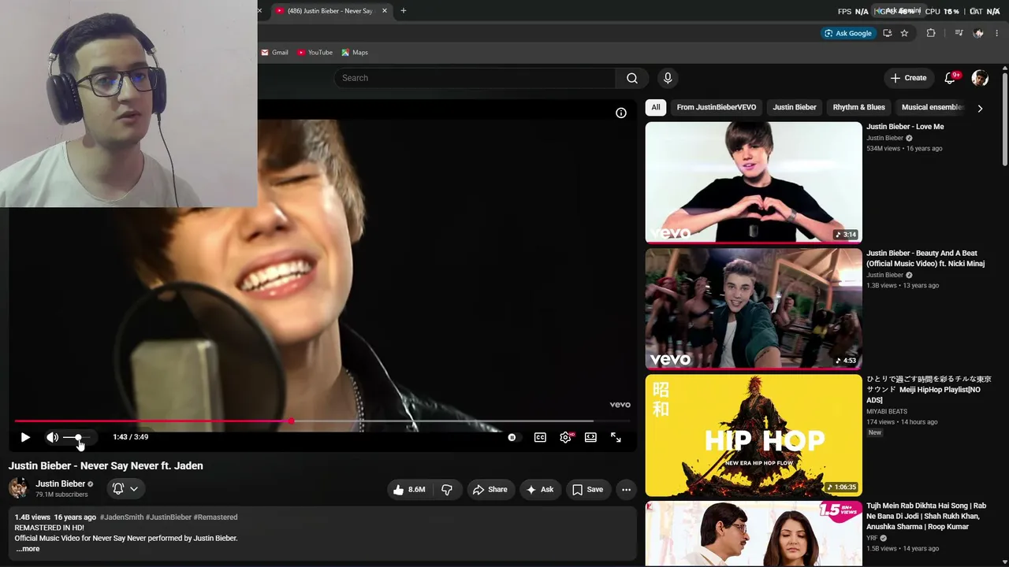
Task: Like the Never Say Never video
Action: (409, 489)
